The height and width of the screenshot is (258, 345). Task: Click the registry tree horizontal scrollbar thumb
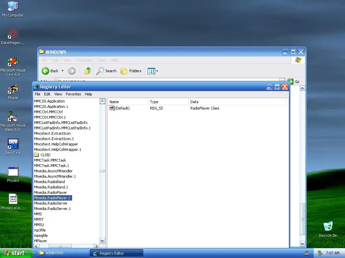pos(60,246)
